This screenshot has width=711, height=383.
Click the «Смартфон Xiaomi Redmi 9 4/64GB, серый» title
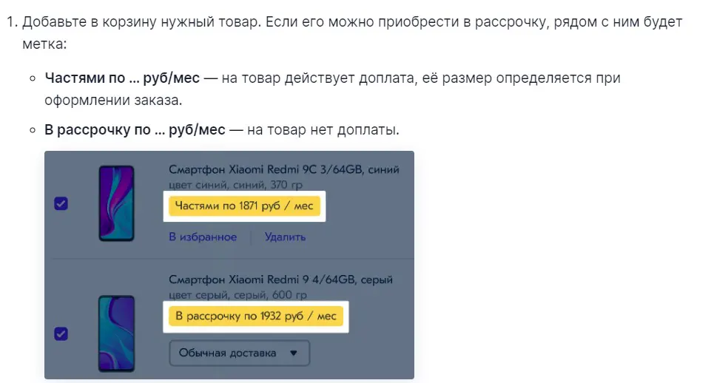tap(280, 279)
